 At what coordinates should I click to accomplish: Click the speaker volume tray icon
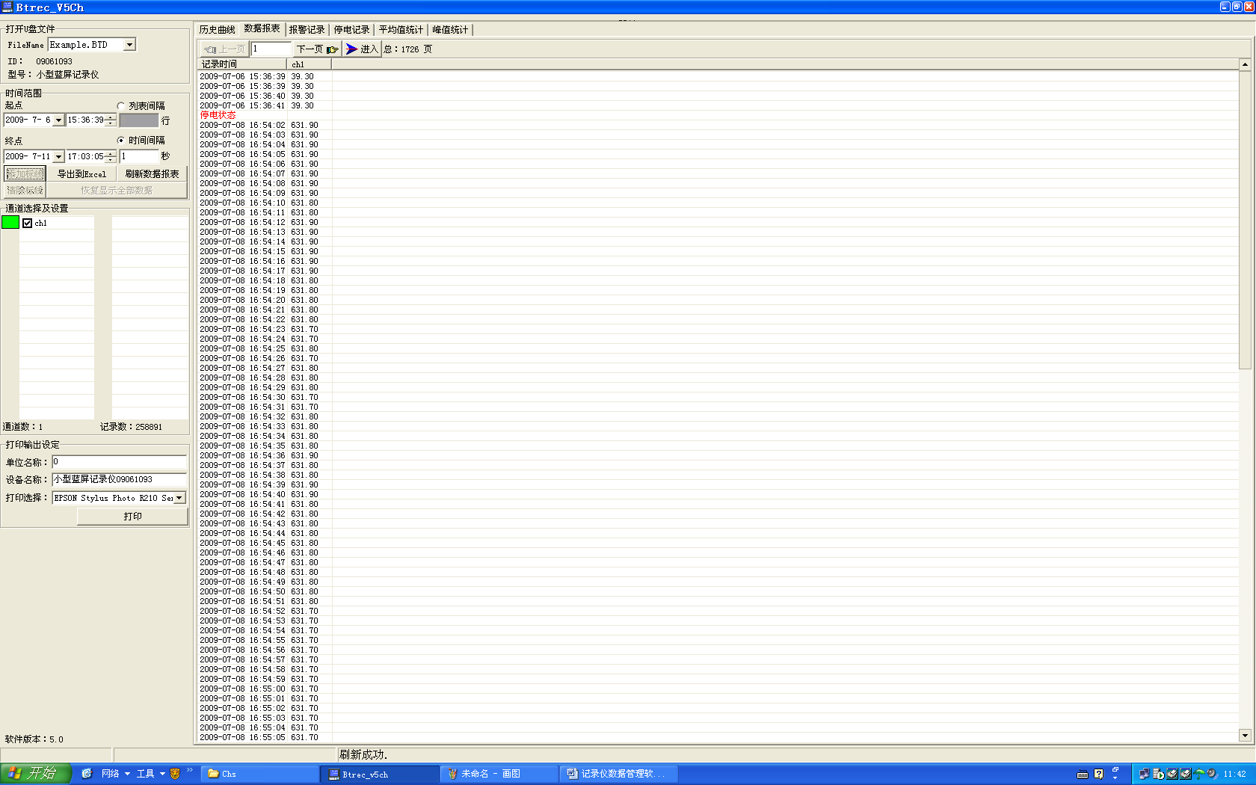pos(1211,774)
